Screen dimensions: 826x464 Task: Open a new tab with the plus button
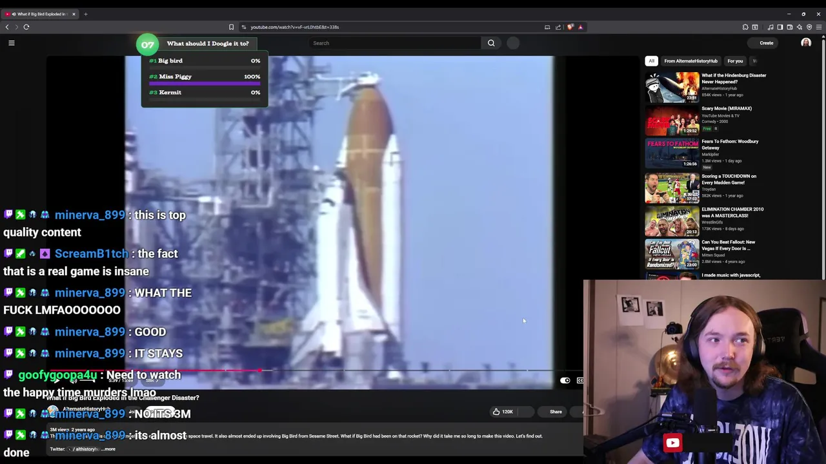click(85, 14)
